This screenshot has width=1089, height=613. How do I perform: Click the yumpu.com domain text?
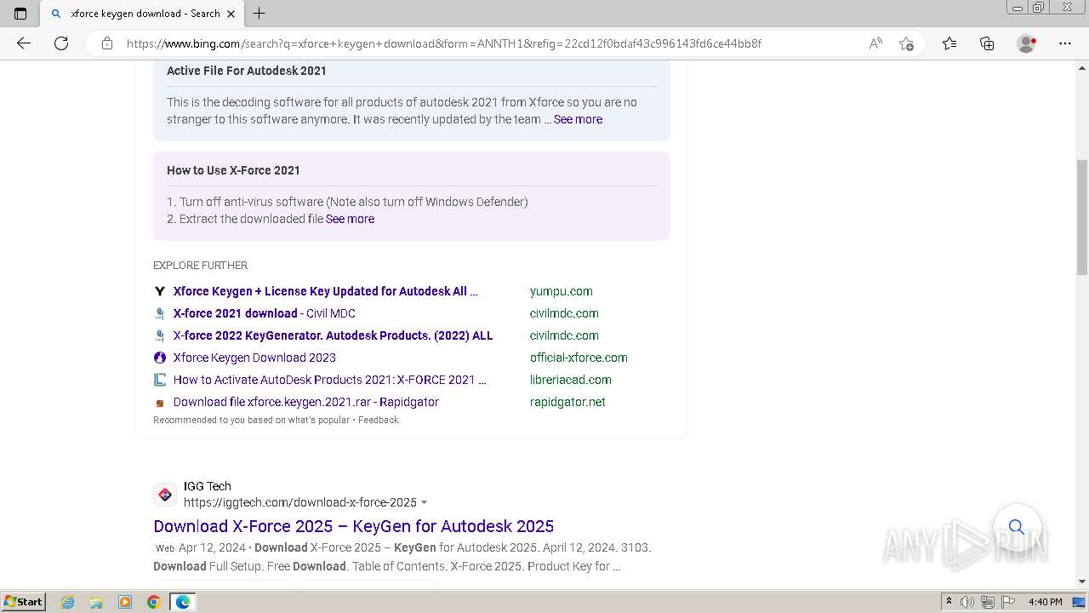562,291
